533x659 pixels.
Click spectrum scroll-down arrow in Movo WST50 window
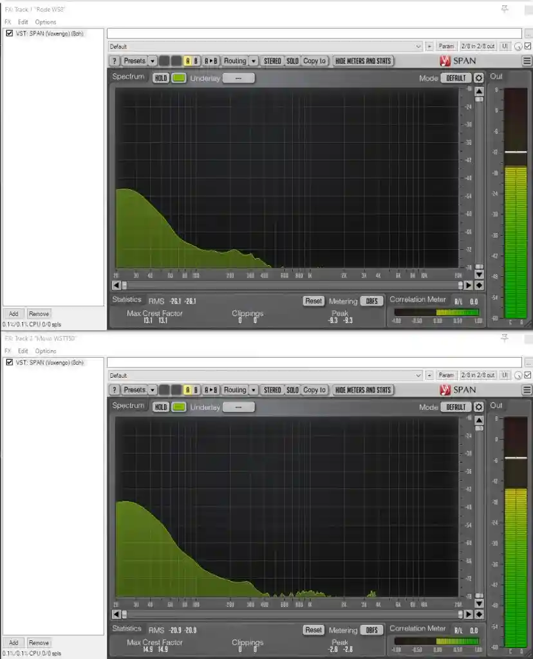tap(479, 604)
